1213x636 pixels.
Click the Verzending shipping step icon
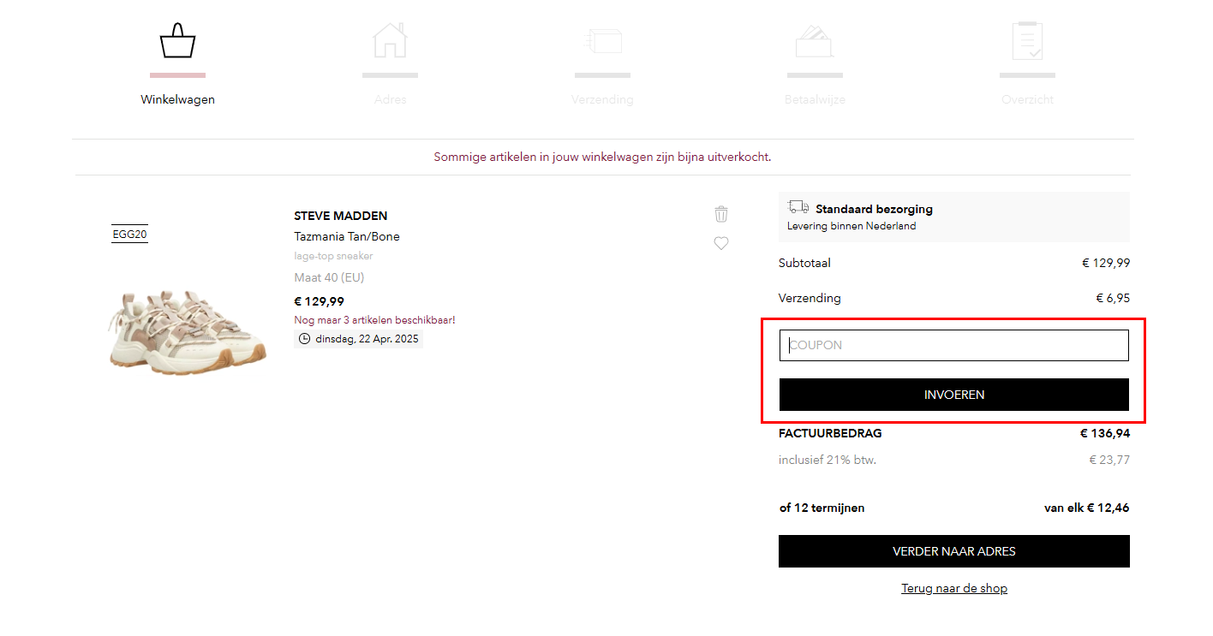coord(602,41)
